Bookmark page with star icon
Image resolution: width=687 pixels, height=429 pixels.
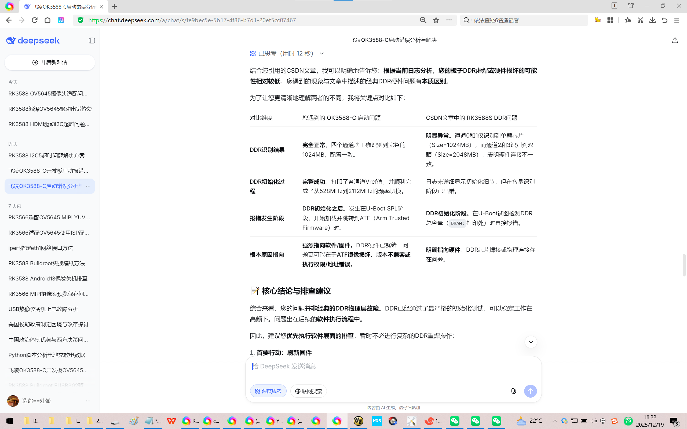coord(436,20)
